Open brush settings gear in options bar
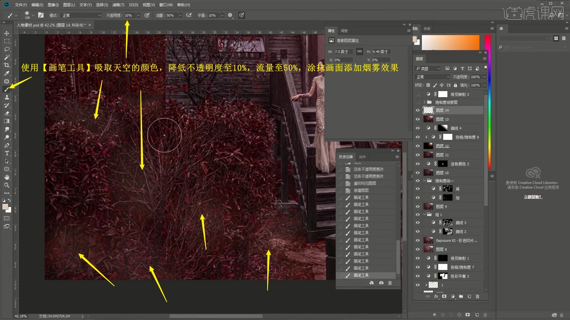570x320 pixels. [230, 15]
